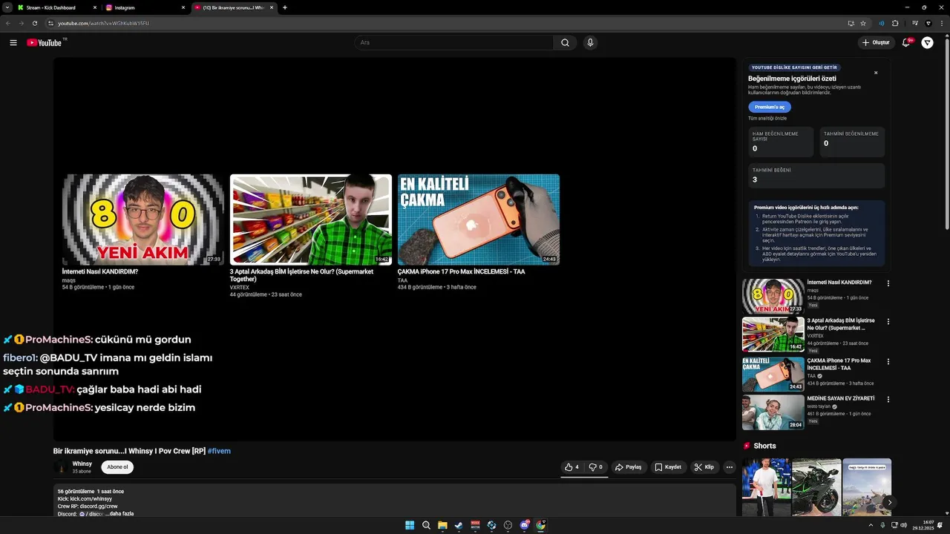
Task: Click the kick.com/whinsyy link in description
Action: (x=91, y=499)
